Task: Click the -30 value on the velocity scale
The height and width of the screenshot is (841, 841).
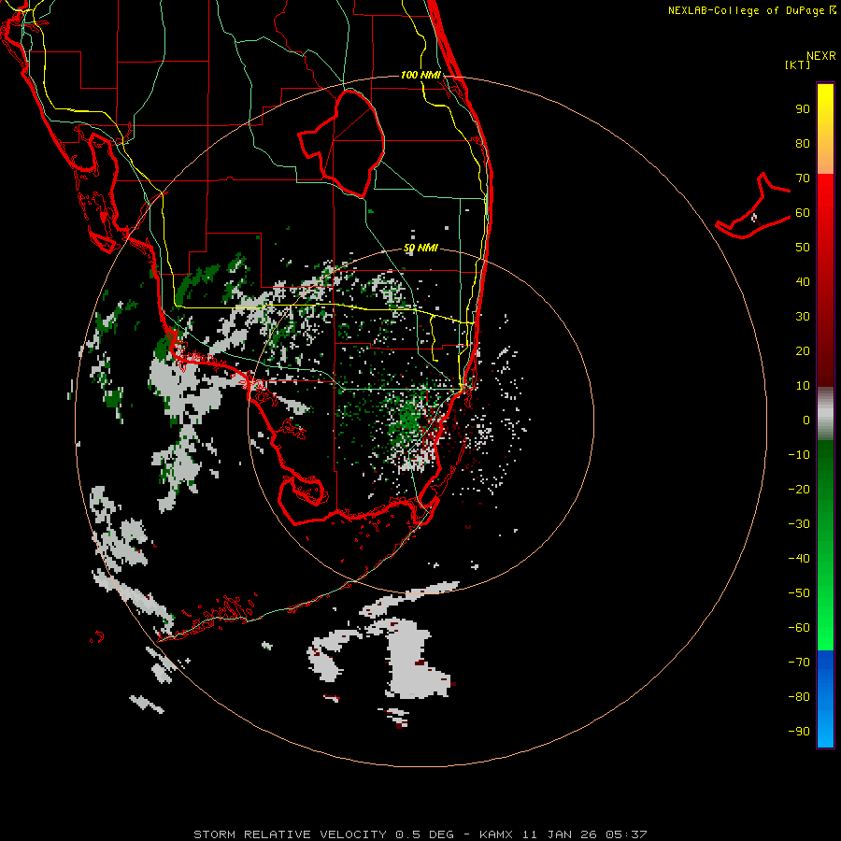Action: [799, 524]
